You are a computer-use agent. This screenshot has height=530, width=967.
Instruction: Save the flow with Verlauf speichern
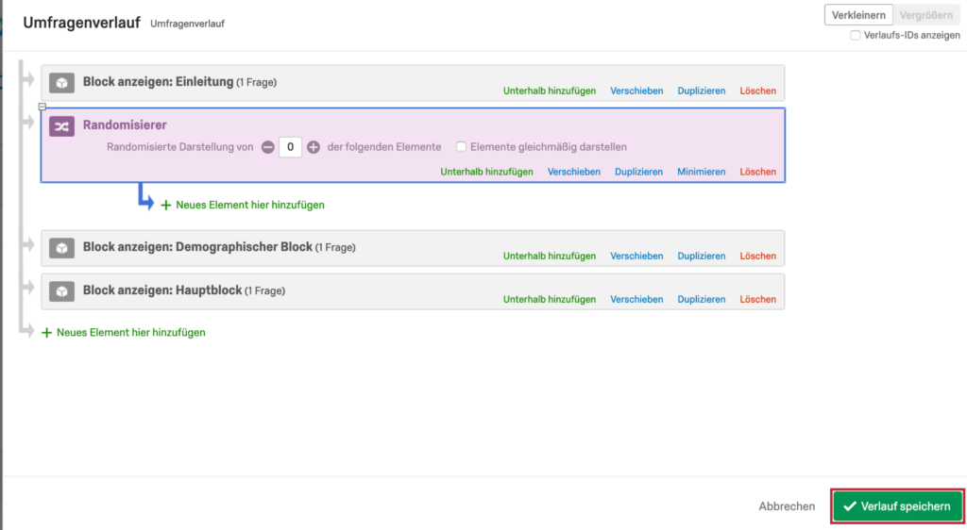(x=897, y=506)
